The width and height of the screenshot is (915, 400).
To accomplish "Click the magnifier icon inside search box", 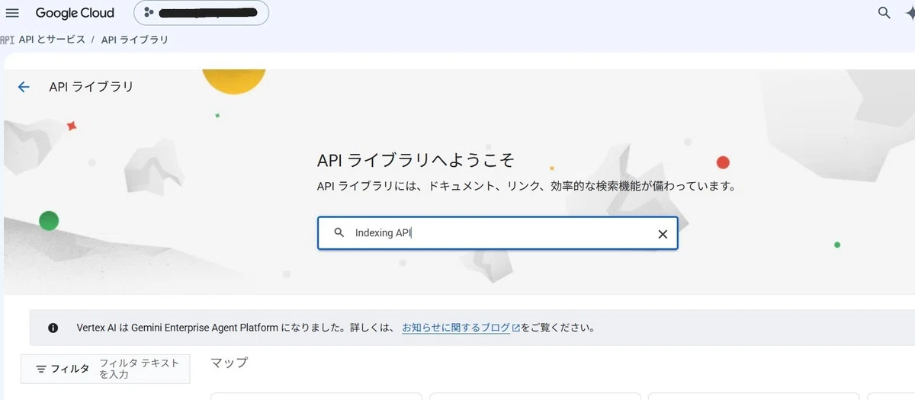I will click(x=339, y=233).
